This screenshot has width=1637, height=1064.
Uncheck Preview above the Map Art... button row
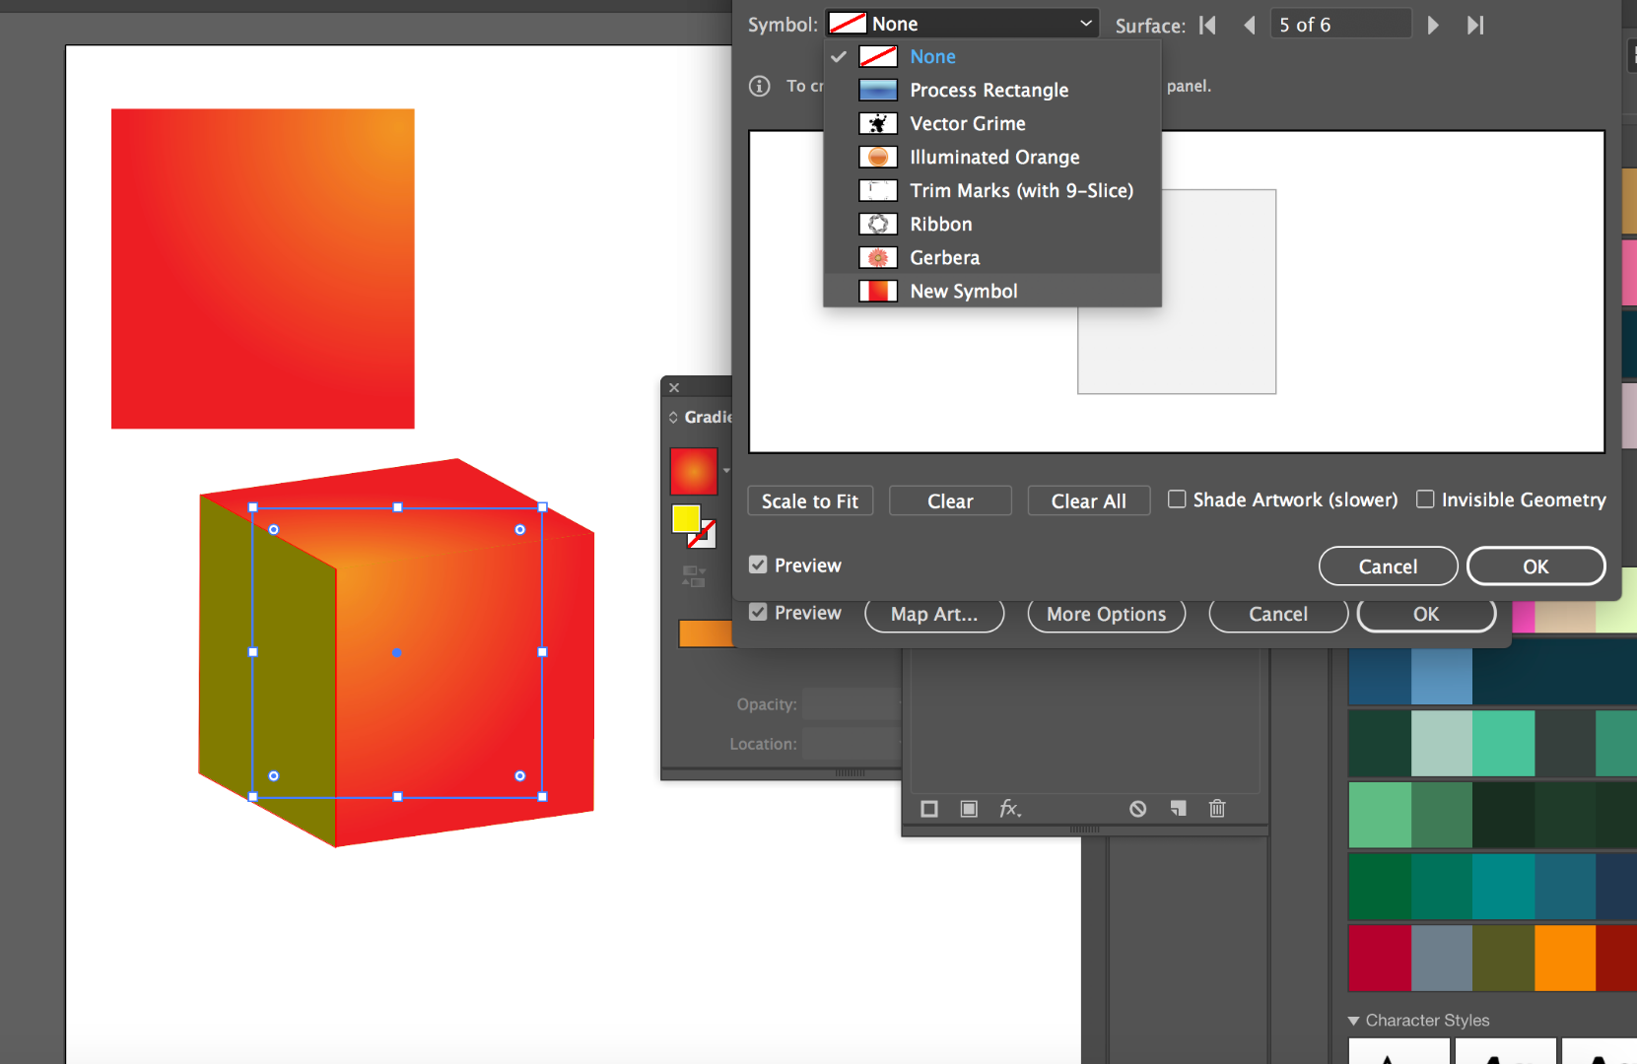(758, 565)
